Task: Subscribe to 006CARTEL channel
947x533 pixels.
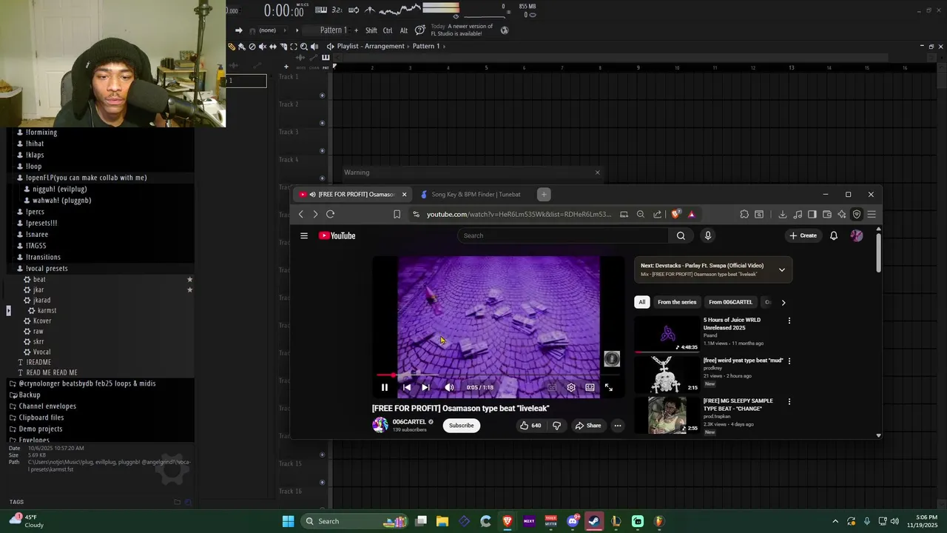Action: click(x=461, y=426)
